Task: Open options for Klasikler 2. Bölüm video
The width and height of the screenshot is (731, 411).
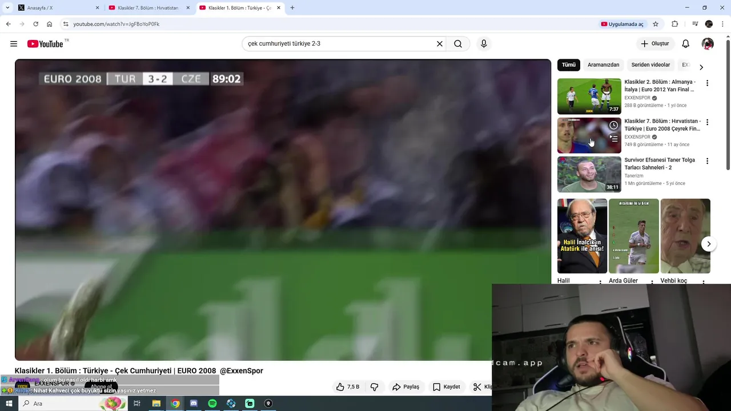Action: click(x=707, y=83)
